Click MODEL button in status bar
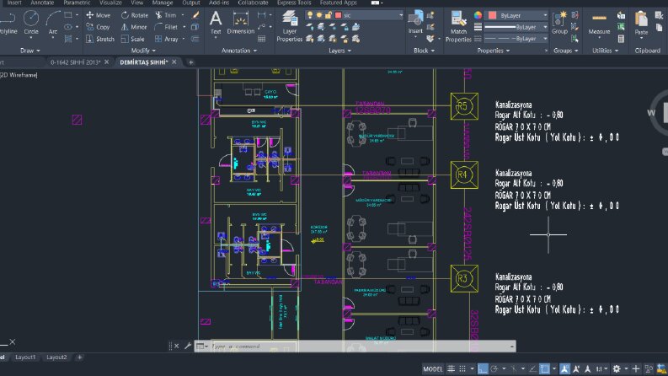 click(x=432, y=368)
